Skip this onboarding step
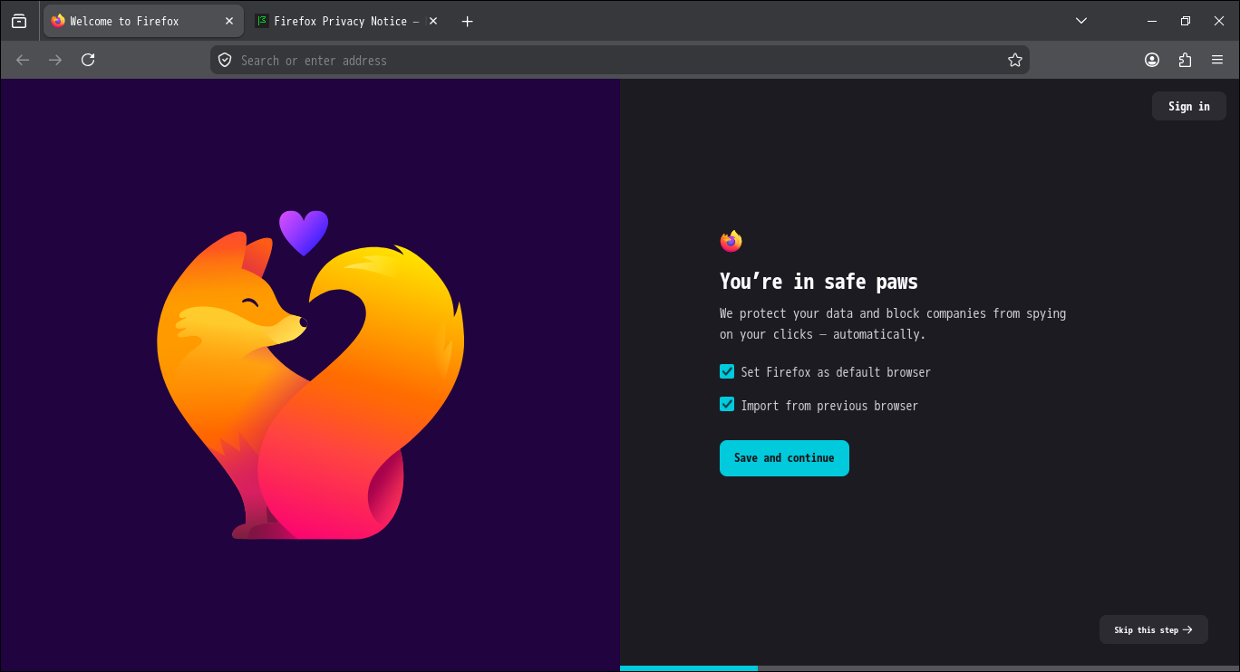 coord(1154,629)
